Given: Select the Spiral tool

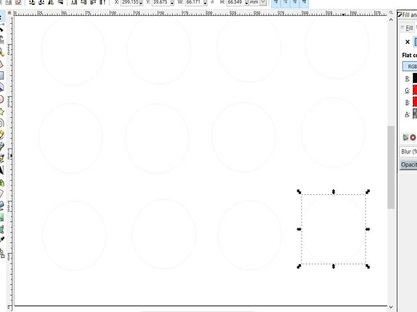Looking at the screenshot, I should click(x=1, y=123).
